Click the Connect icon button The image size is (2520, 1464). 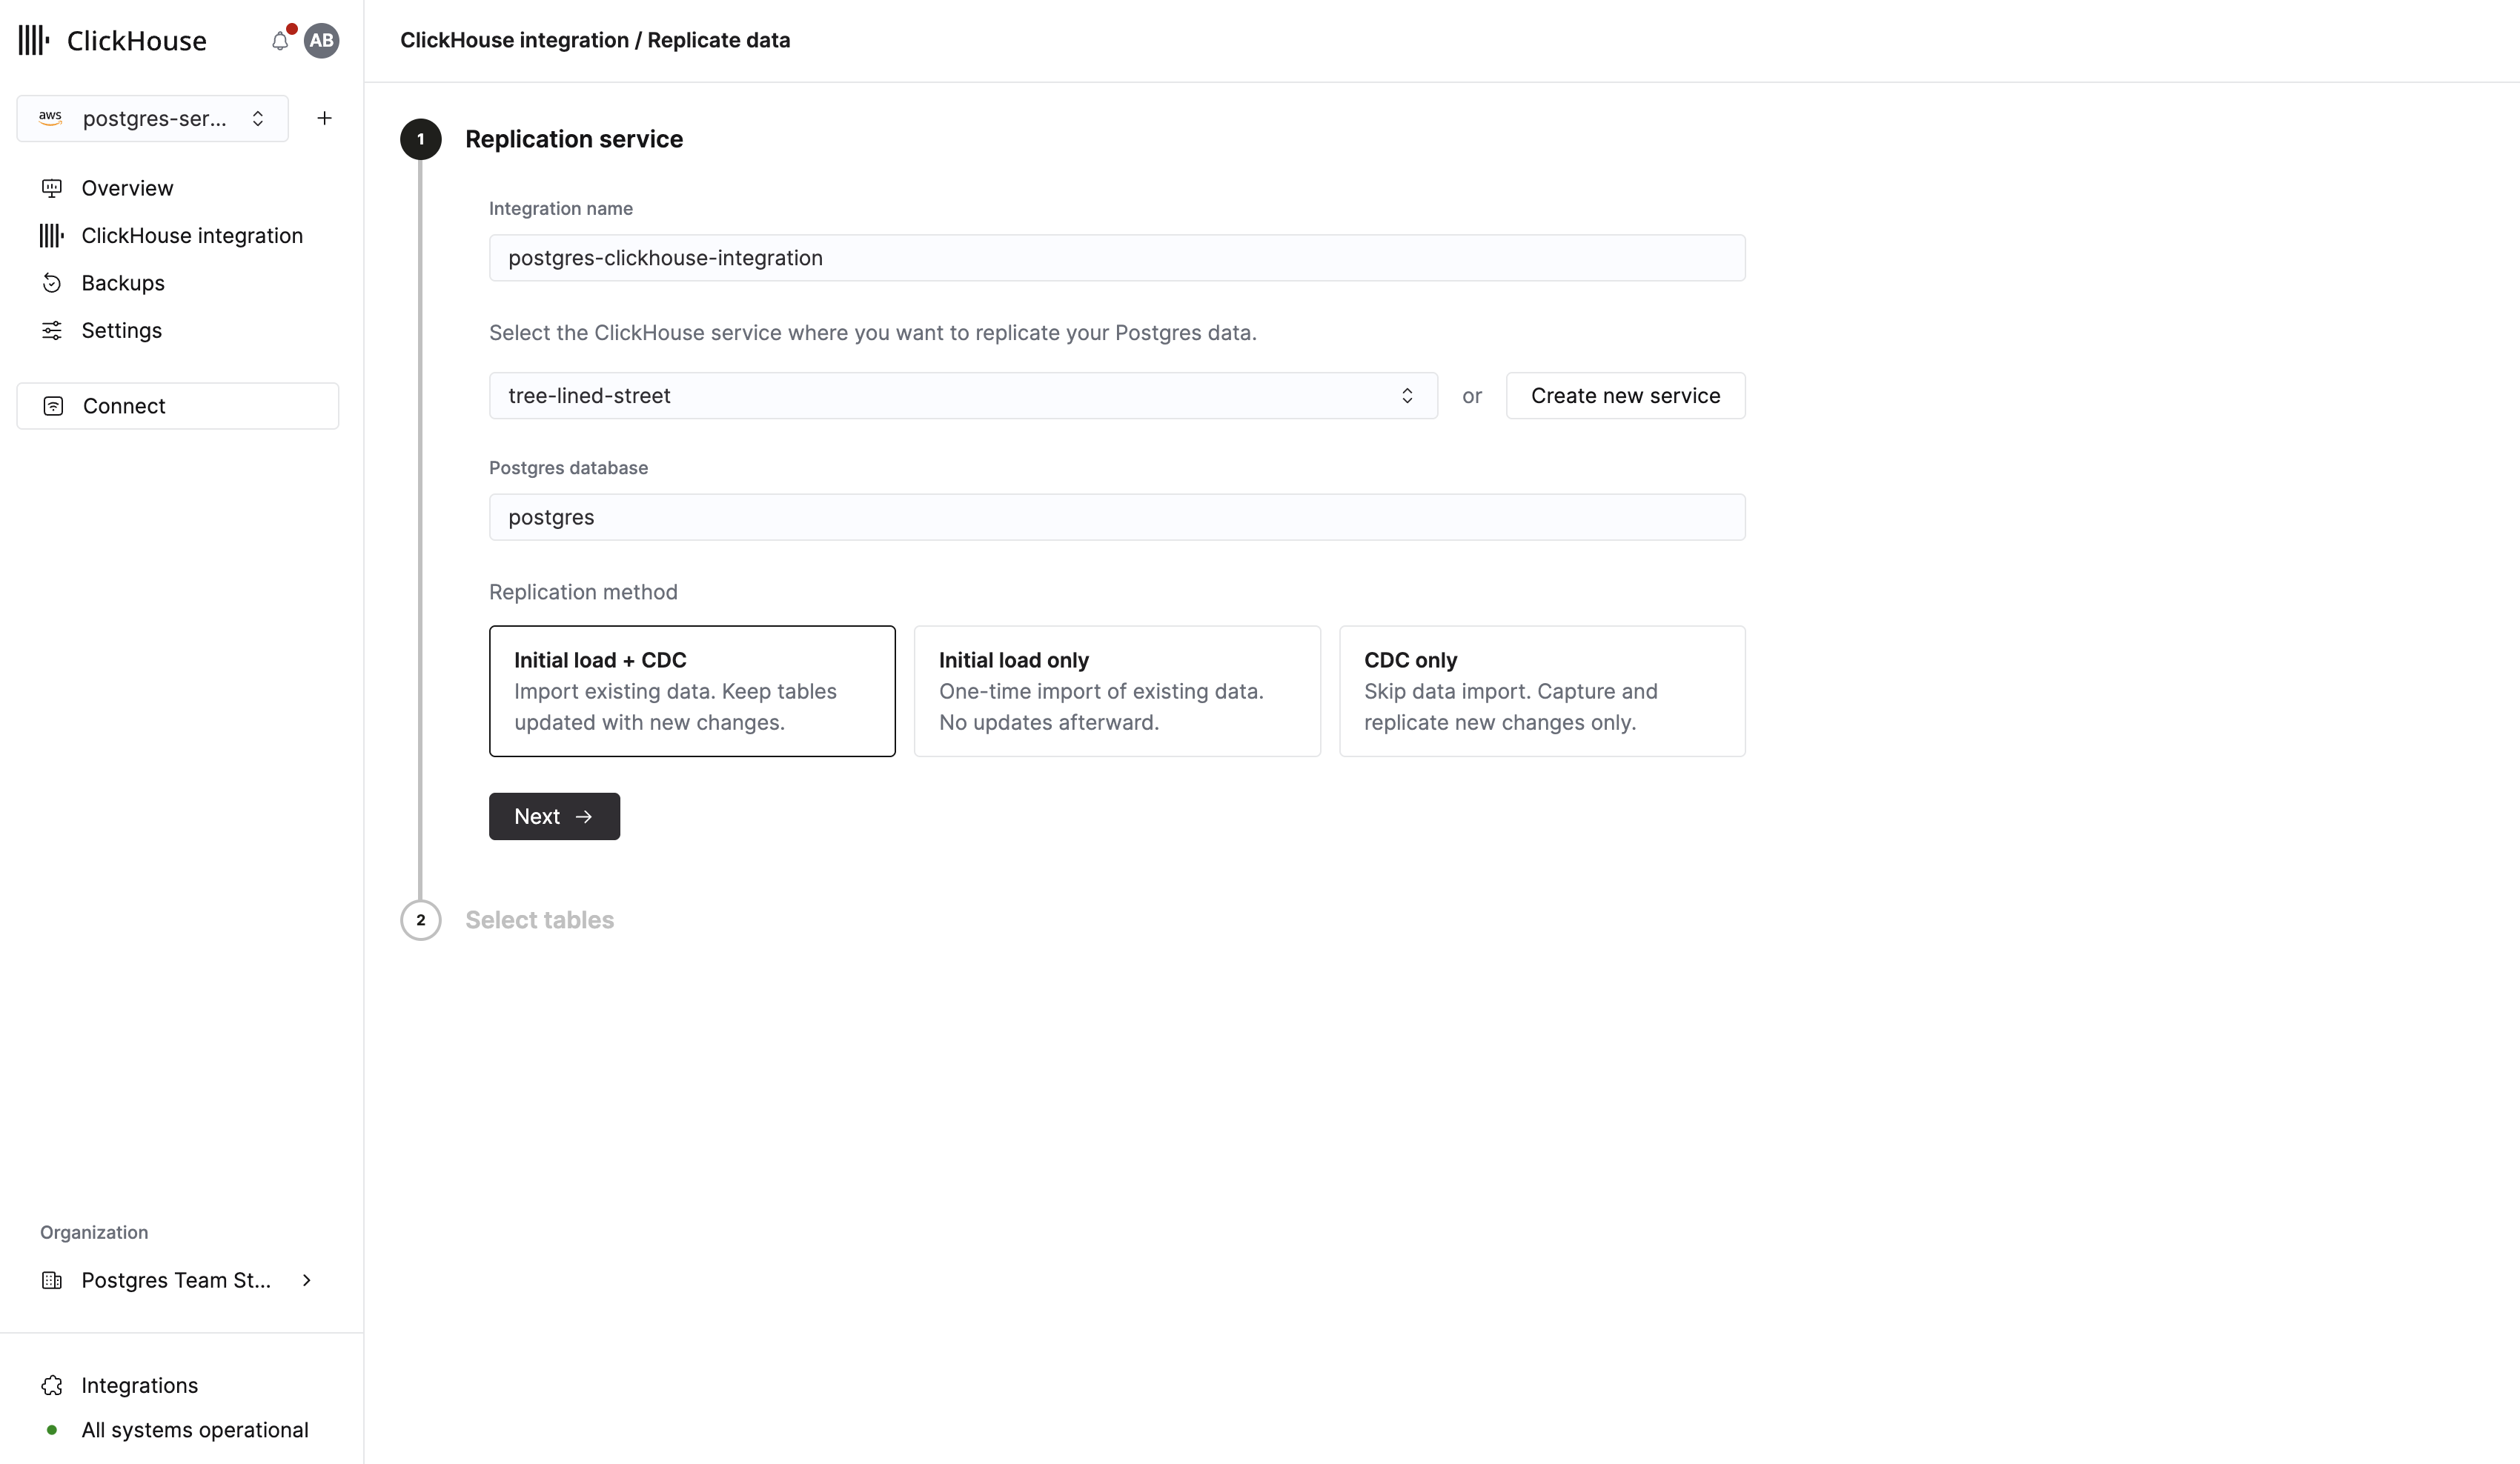pos(53,405)
